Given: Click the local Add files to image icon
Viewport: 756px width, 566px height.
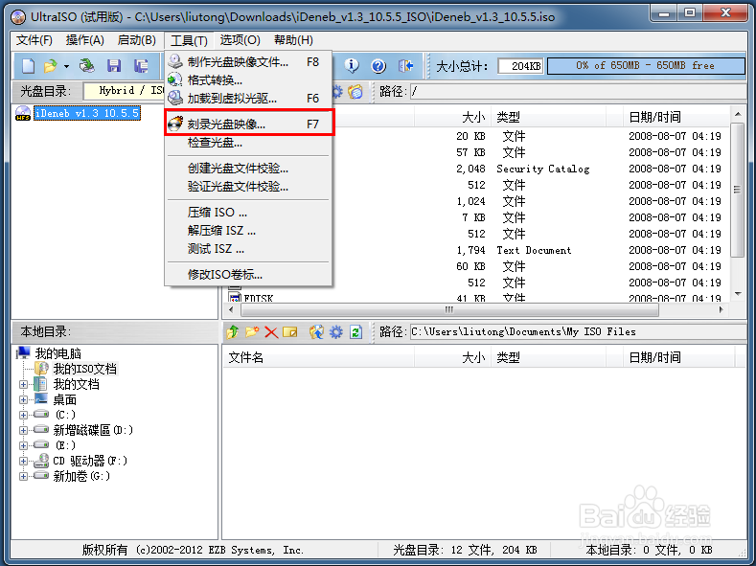Looking at the screenshot, I should pos(316,332).
